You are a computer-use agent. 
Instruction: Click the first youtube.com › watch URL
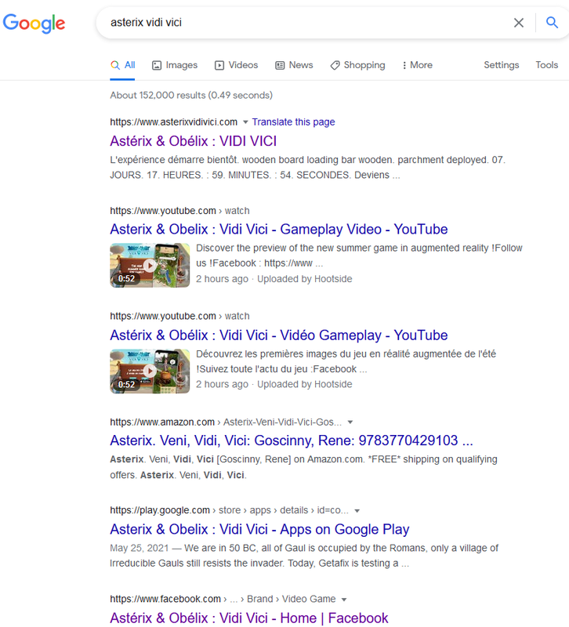click(179, 211)
